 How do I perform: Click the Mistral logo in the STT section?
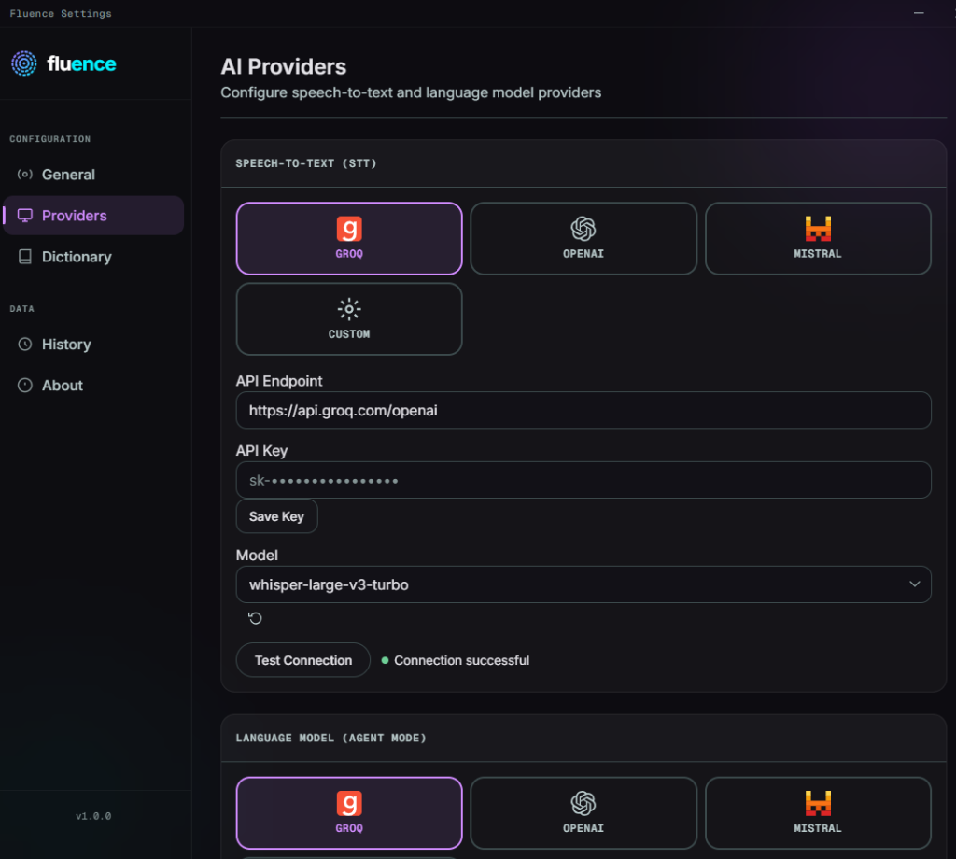(x=818, y=230)
